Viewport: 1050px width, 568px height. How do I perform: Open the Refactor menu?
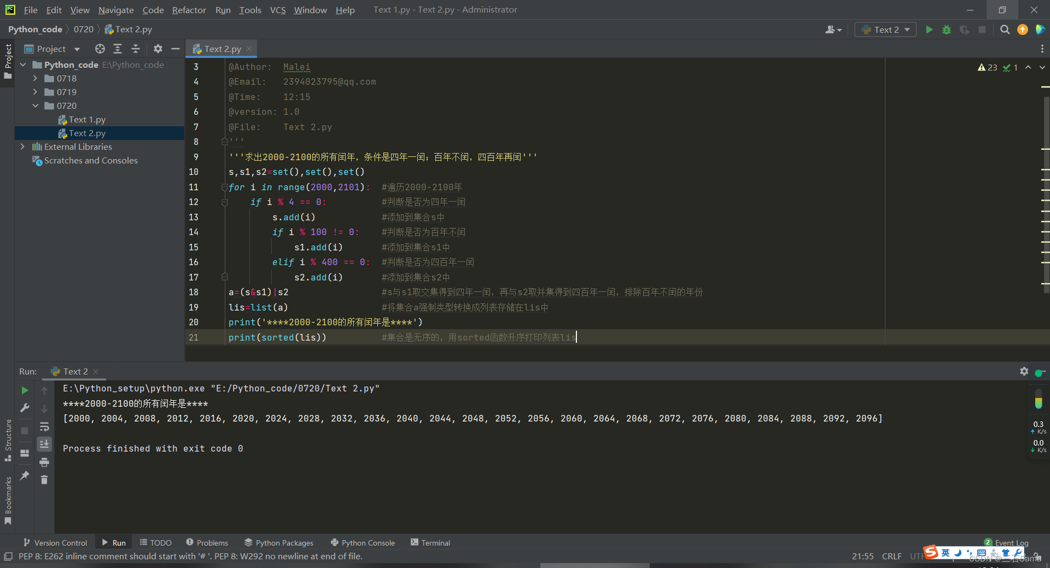point(189,10)
